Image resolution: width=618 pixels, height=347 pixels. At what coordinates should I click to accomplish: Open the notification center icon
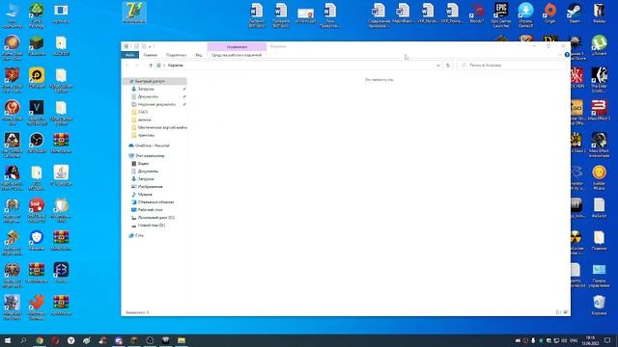click(607, 340)
